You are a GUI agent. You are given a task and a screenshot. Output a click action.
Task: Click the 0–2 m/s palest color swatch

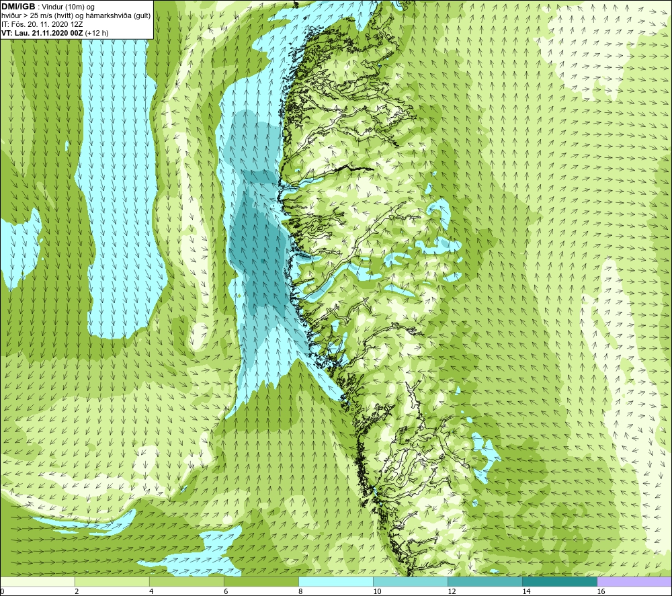pos(38,581)
